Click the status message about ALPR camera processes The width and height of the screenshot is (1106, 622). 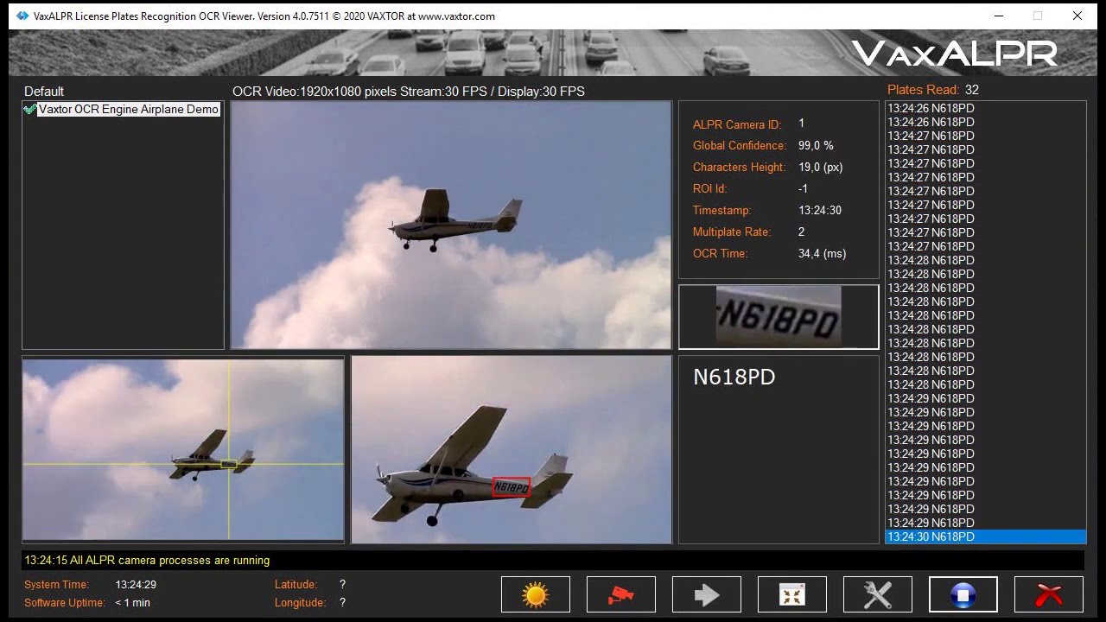[x=147, y=561]
